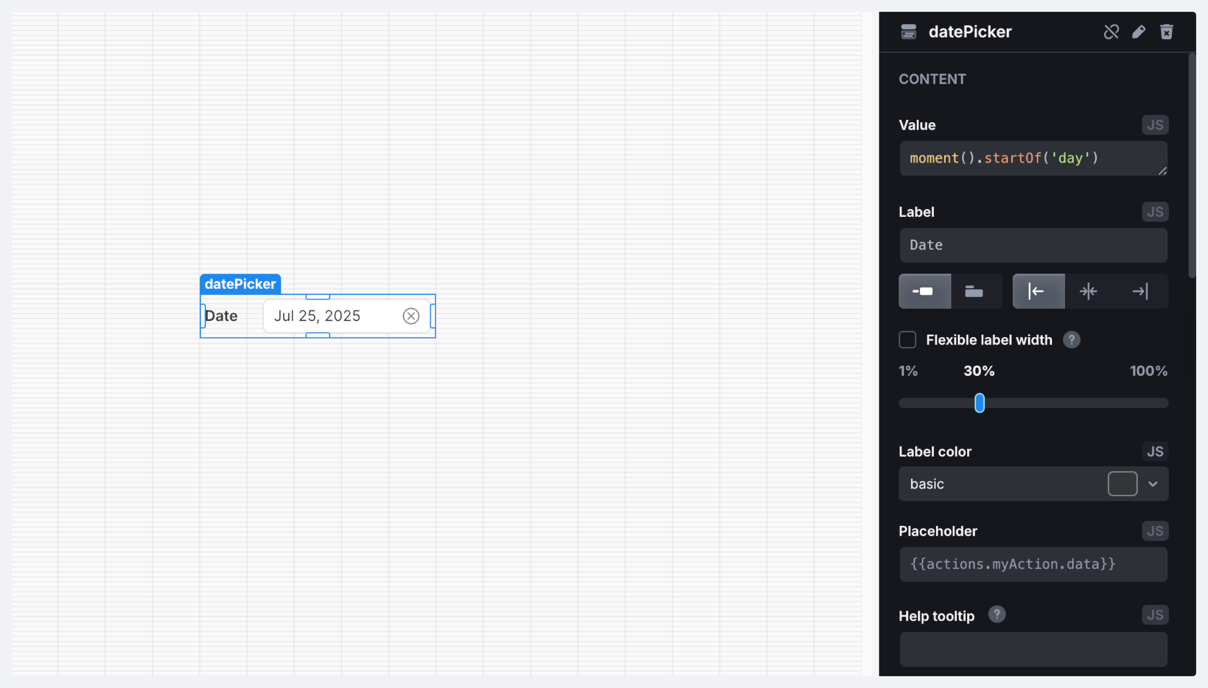Align label to center
This screenshot has height=688, width=1208.
coord(1088,291)
